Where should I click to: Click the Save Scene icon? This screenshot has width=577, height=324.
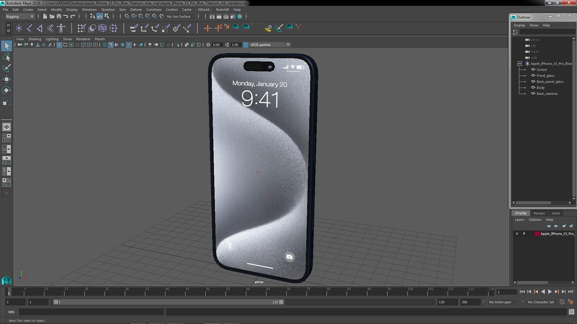coord(59,16)
